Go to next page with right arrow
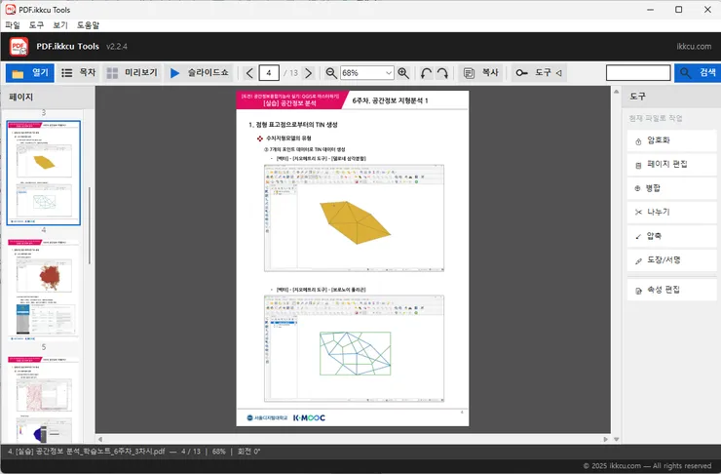 [x=309, y=73]
